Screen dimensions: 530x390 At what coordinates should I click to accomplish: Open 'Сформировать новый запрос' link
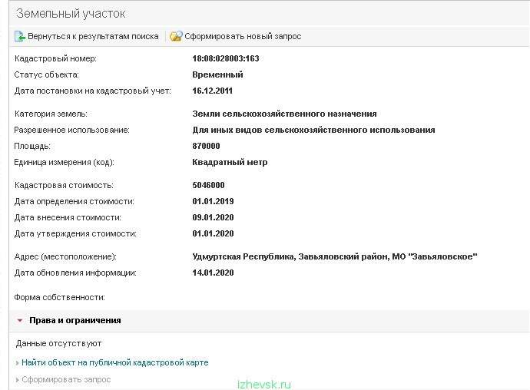click(243, 36)
